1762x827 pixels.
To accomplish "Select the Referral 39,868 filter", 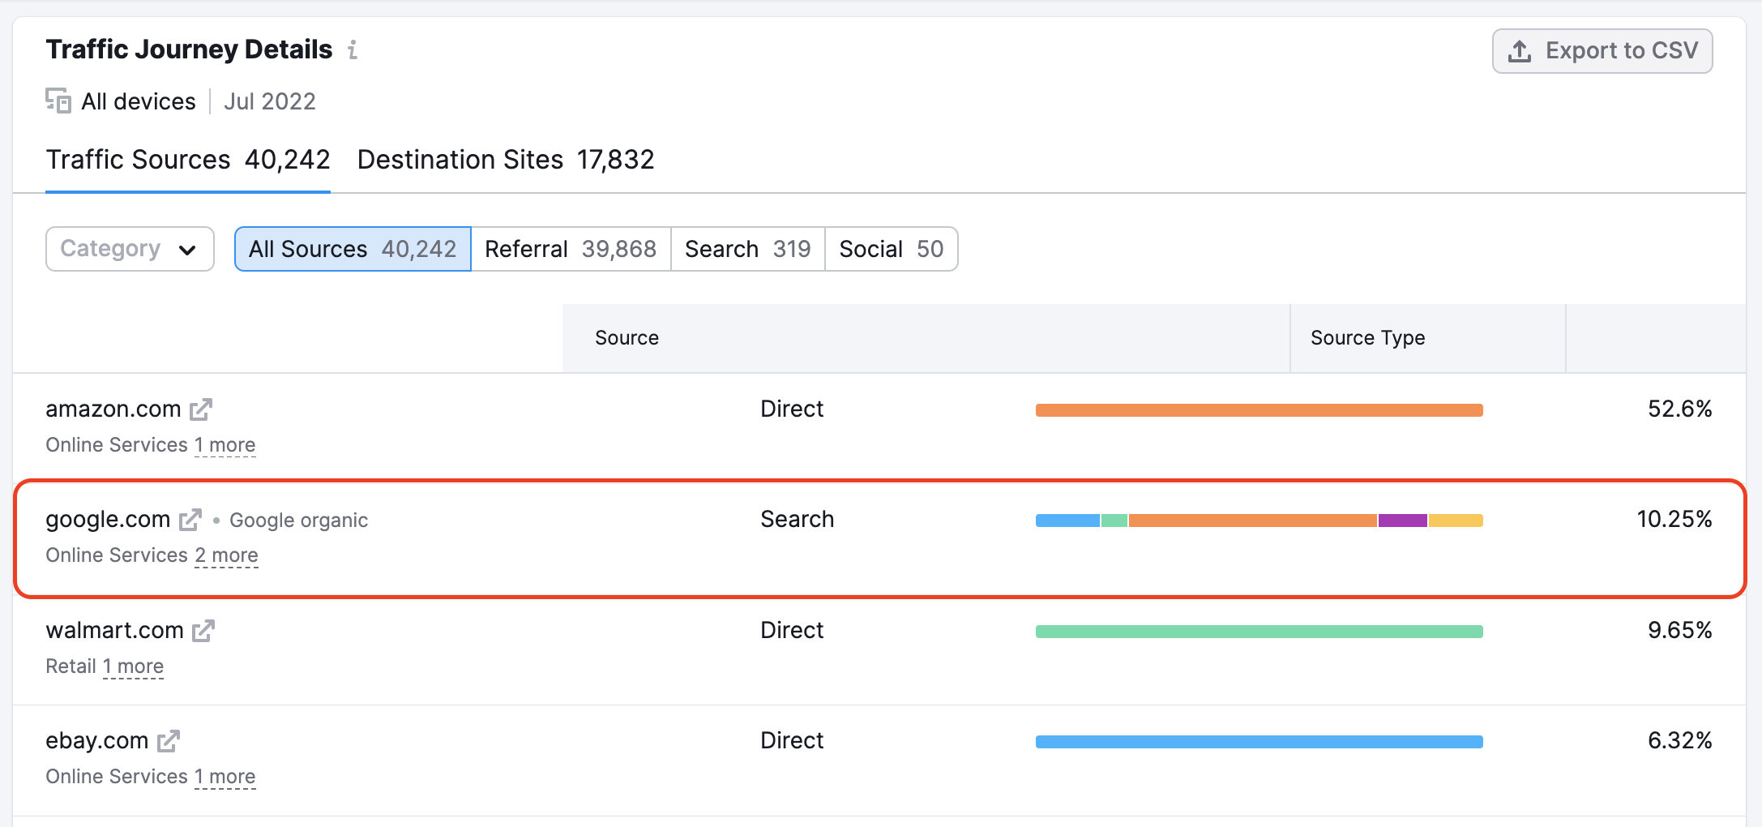I will pos(571,249).
